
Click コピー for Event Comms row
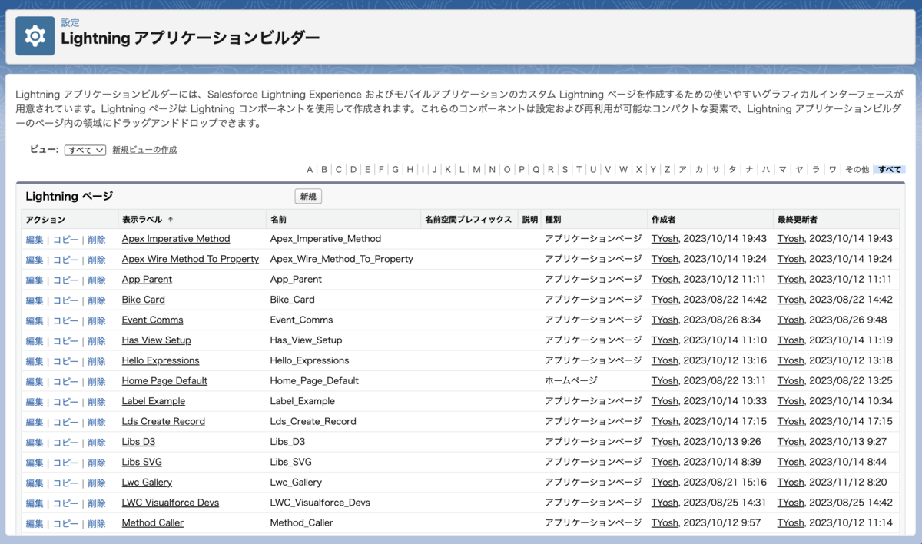pos(65,321)
